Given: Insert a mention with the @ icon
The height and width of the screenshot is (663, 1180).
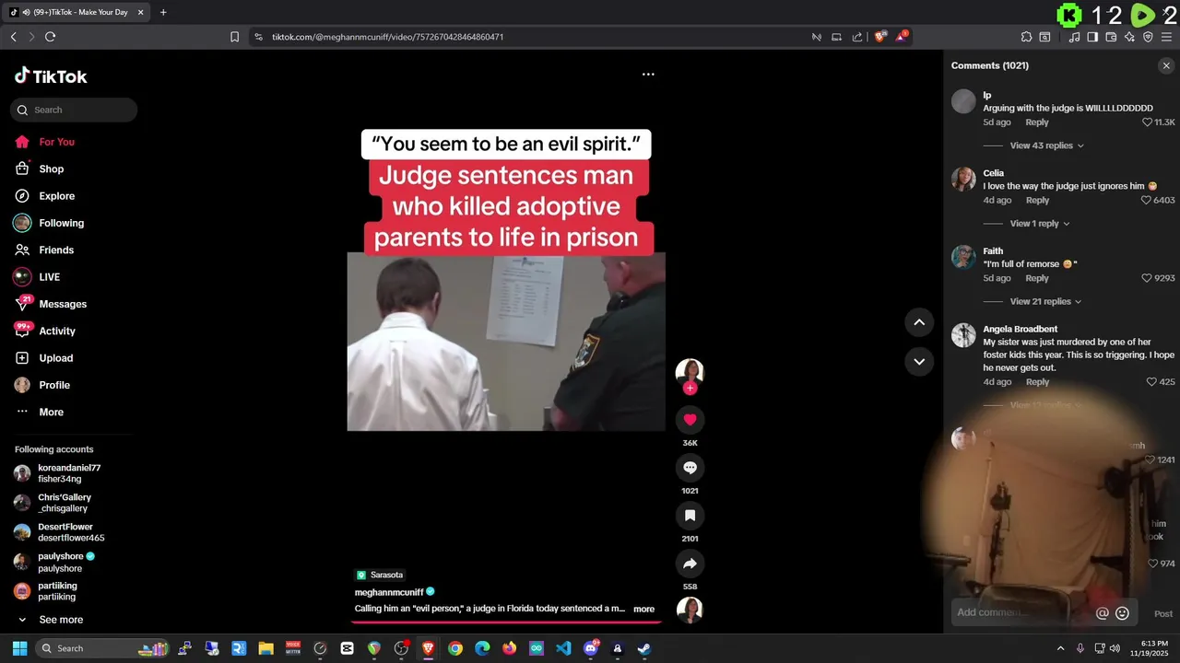Looking at the screenshot, I should point(1103,613).
